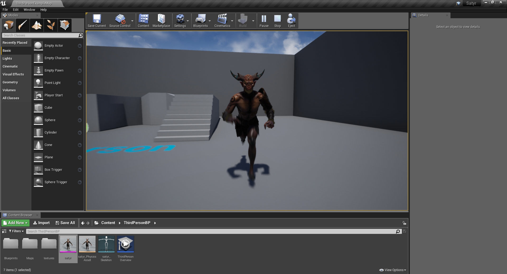Close the Details panel tab
507x274 pixels.
pyautogui.click(x=447, y=15)
